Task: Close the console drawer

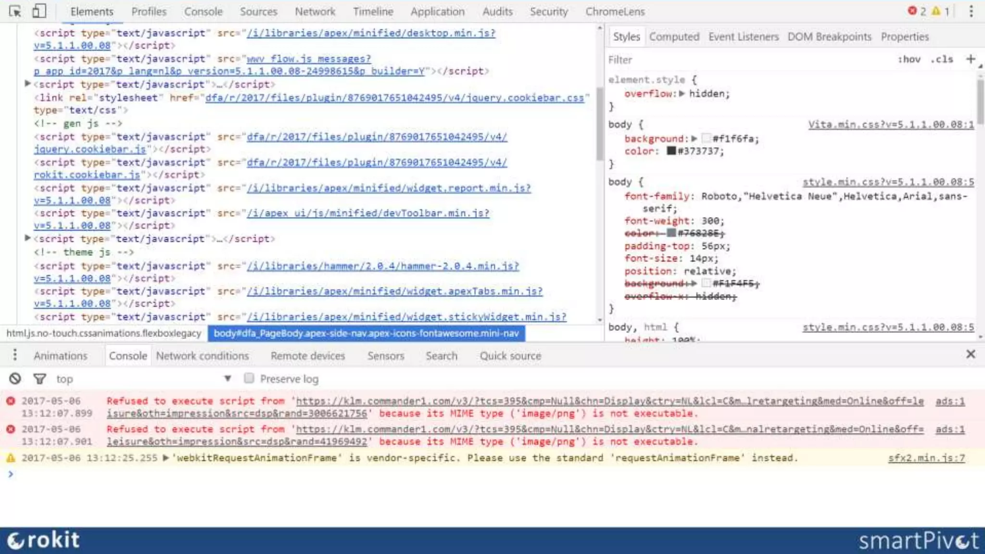Action: tap(971, 354)
